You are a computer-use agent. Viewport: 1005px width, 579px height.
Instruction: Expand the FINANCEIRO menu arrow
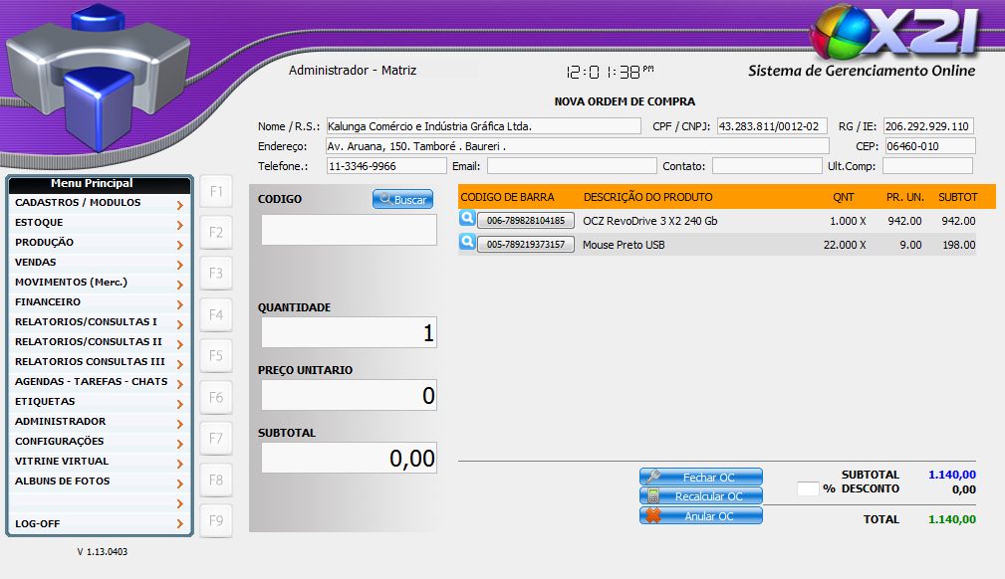coord(179,304)
